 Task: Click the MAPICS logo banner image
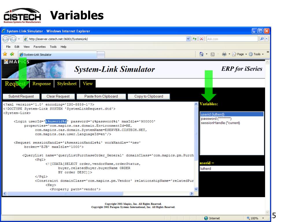point(34,69)
